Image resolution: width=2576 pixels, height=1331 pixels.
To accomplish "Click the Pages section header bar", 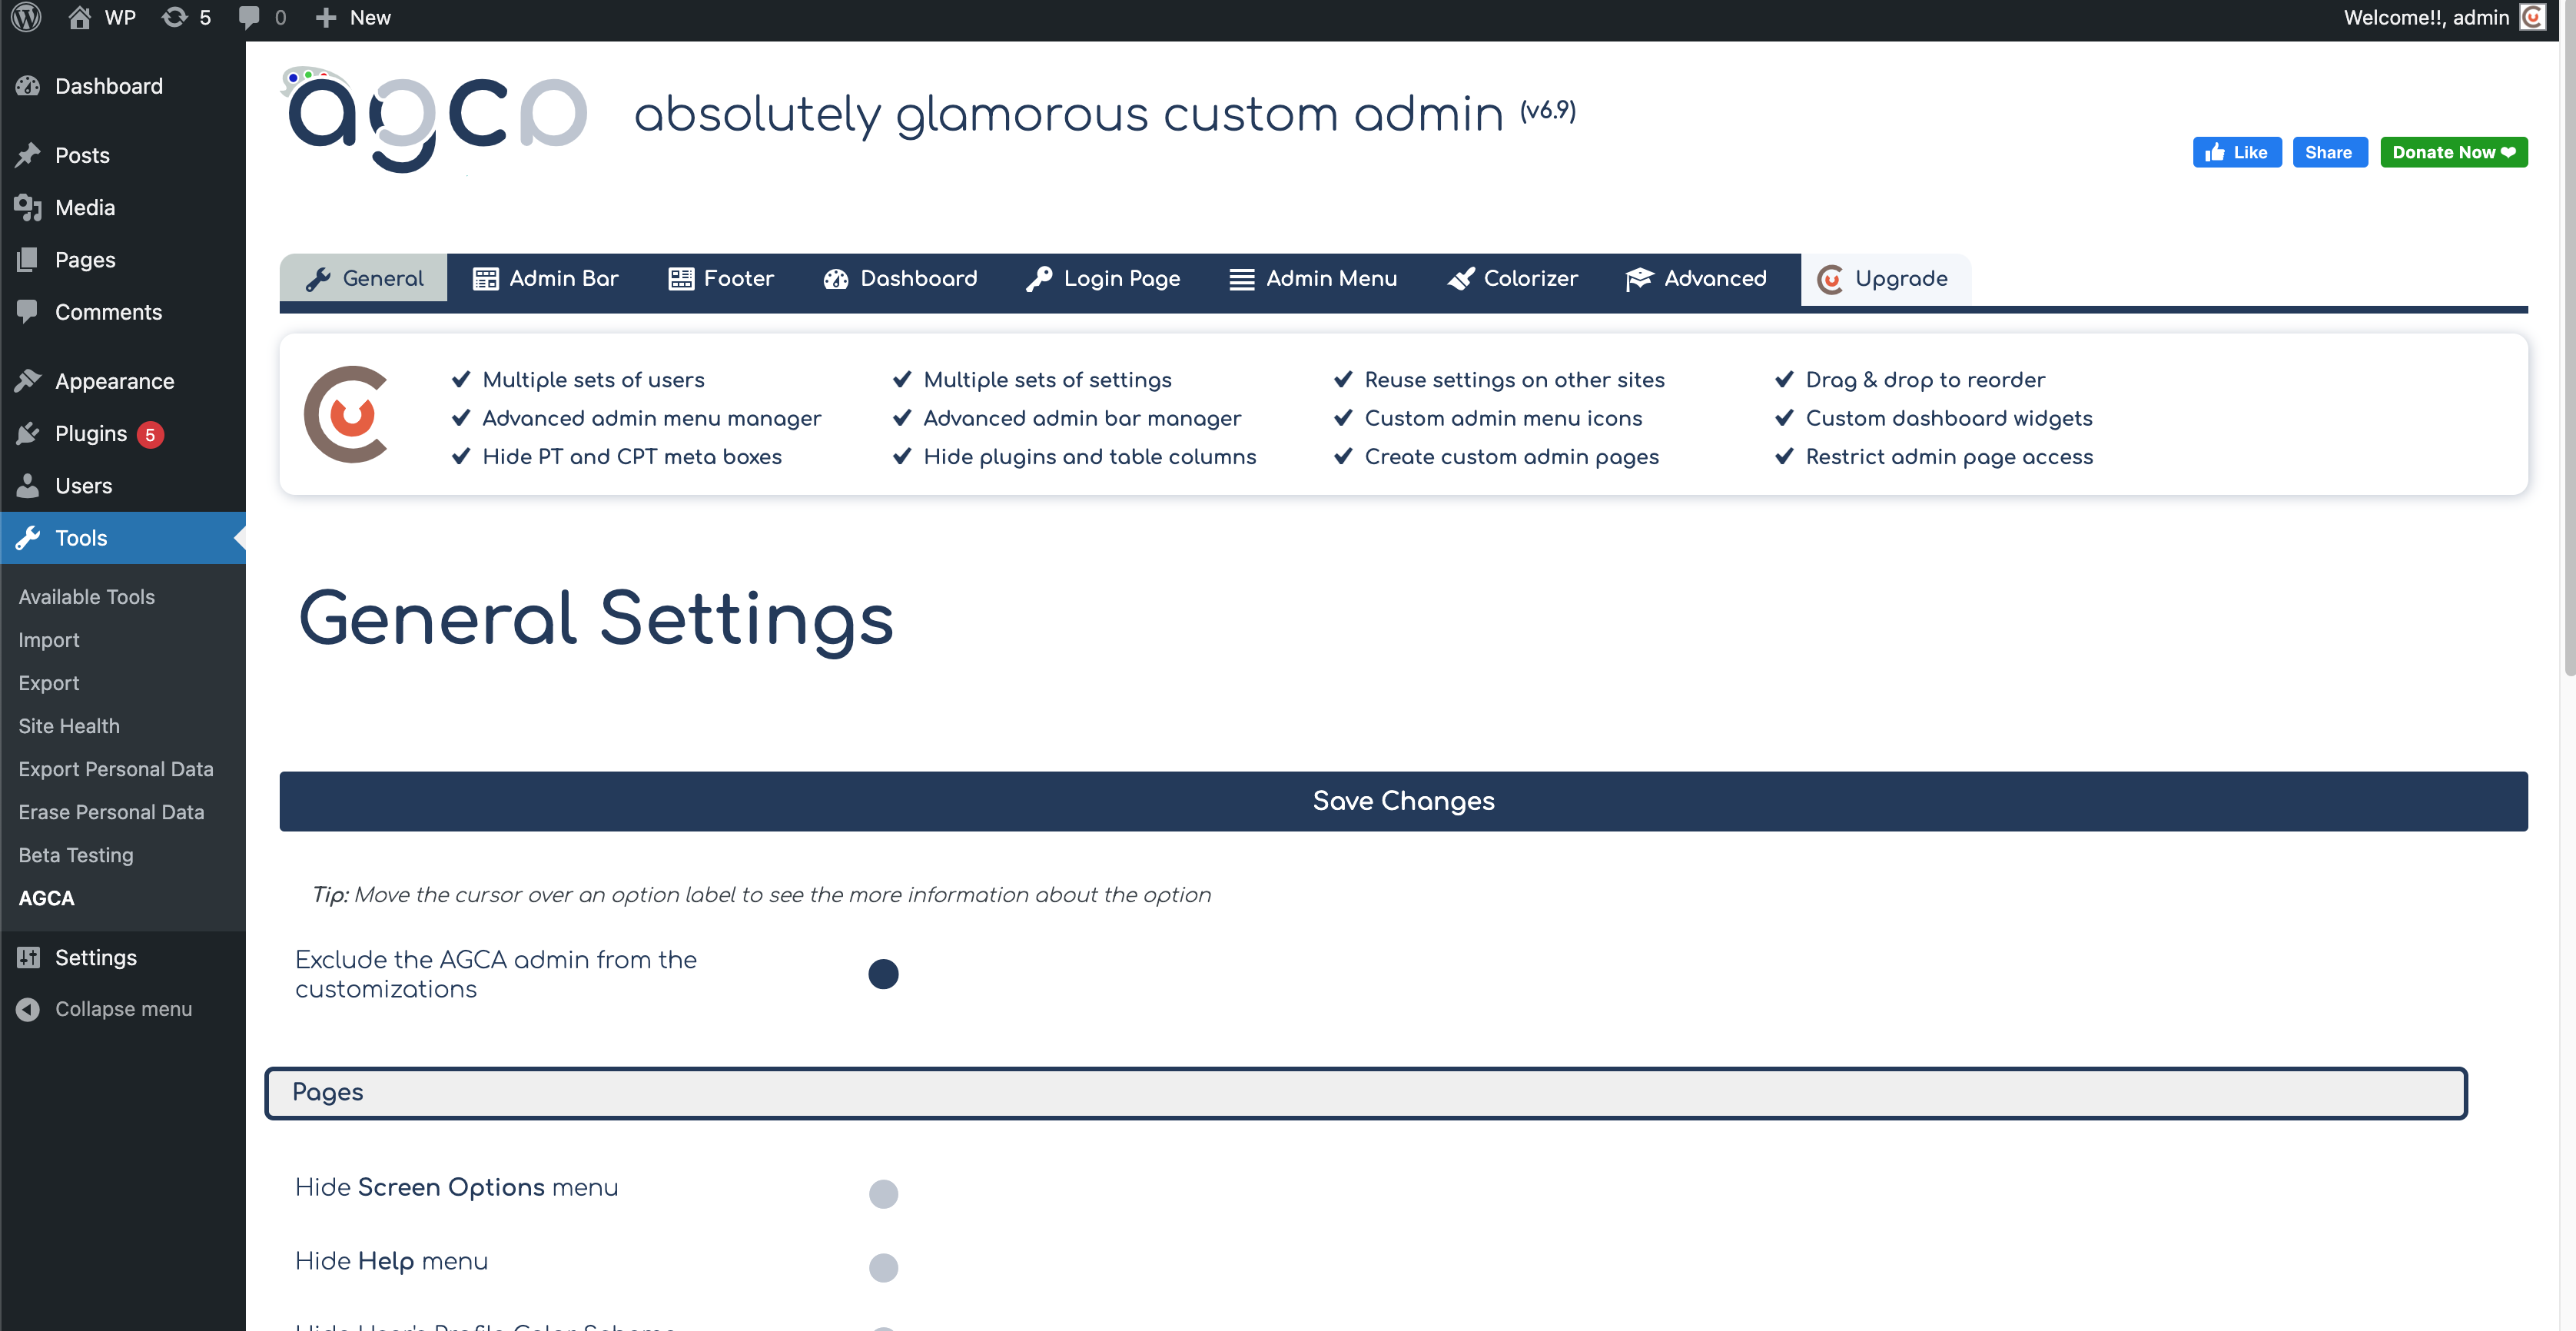I will point(1366,1092).
